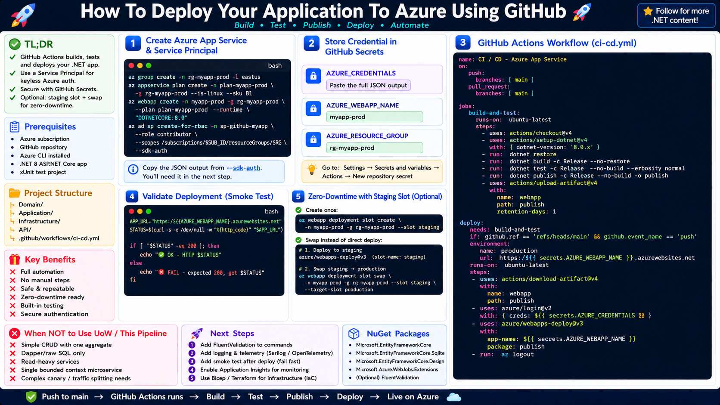Click the cube icon beside NuGet Packages
The width and height of the screenshot is (720, 405).
pos(354,334)
